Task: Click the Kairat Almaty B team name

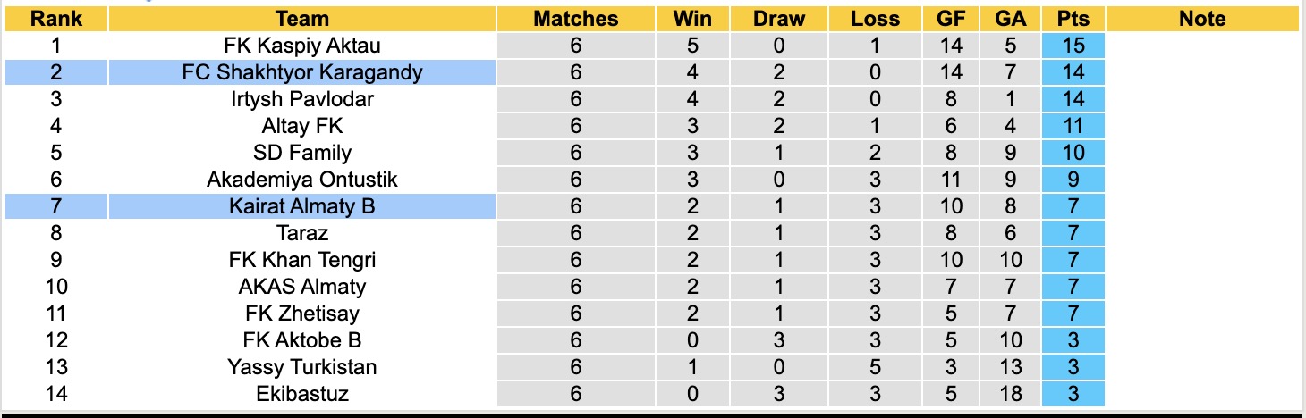Action: click(302, 206)
